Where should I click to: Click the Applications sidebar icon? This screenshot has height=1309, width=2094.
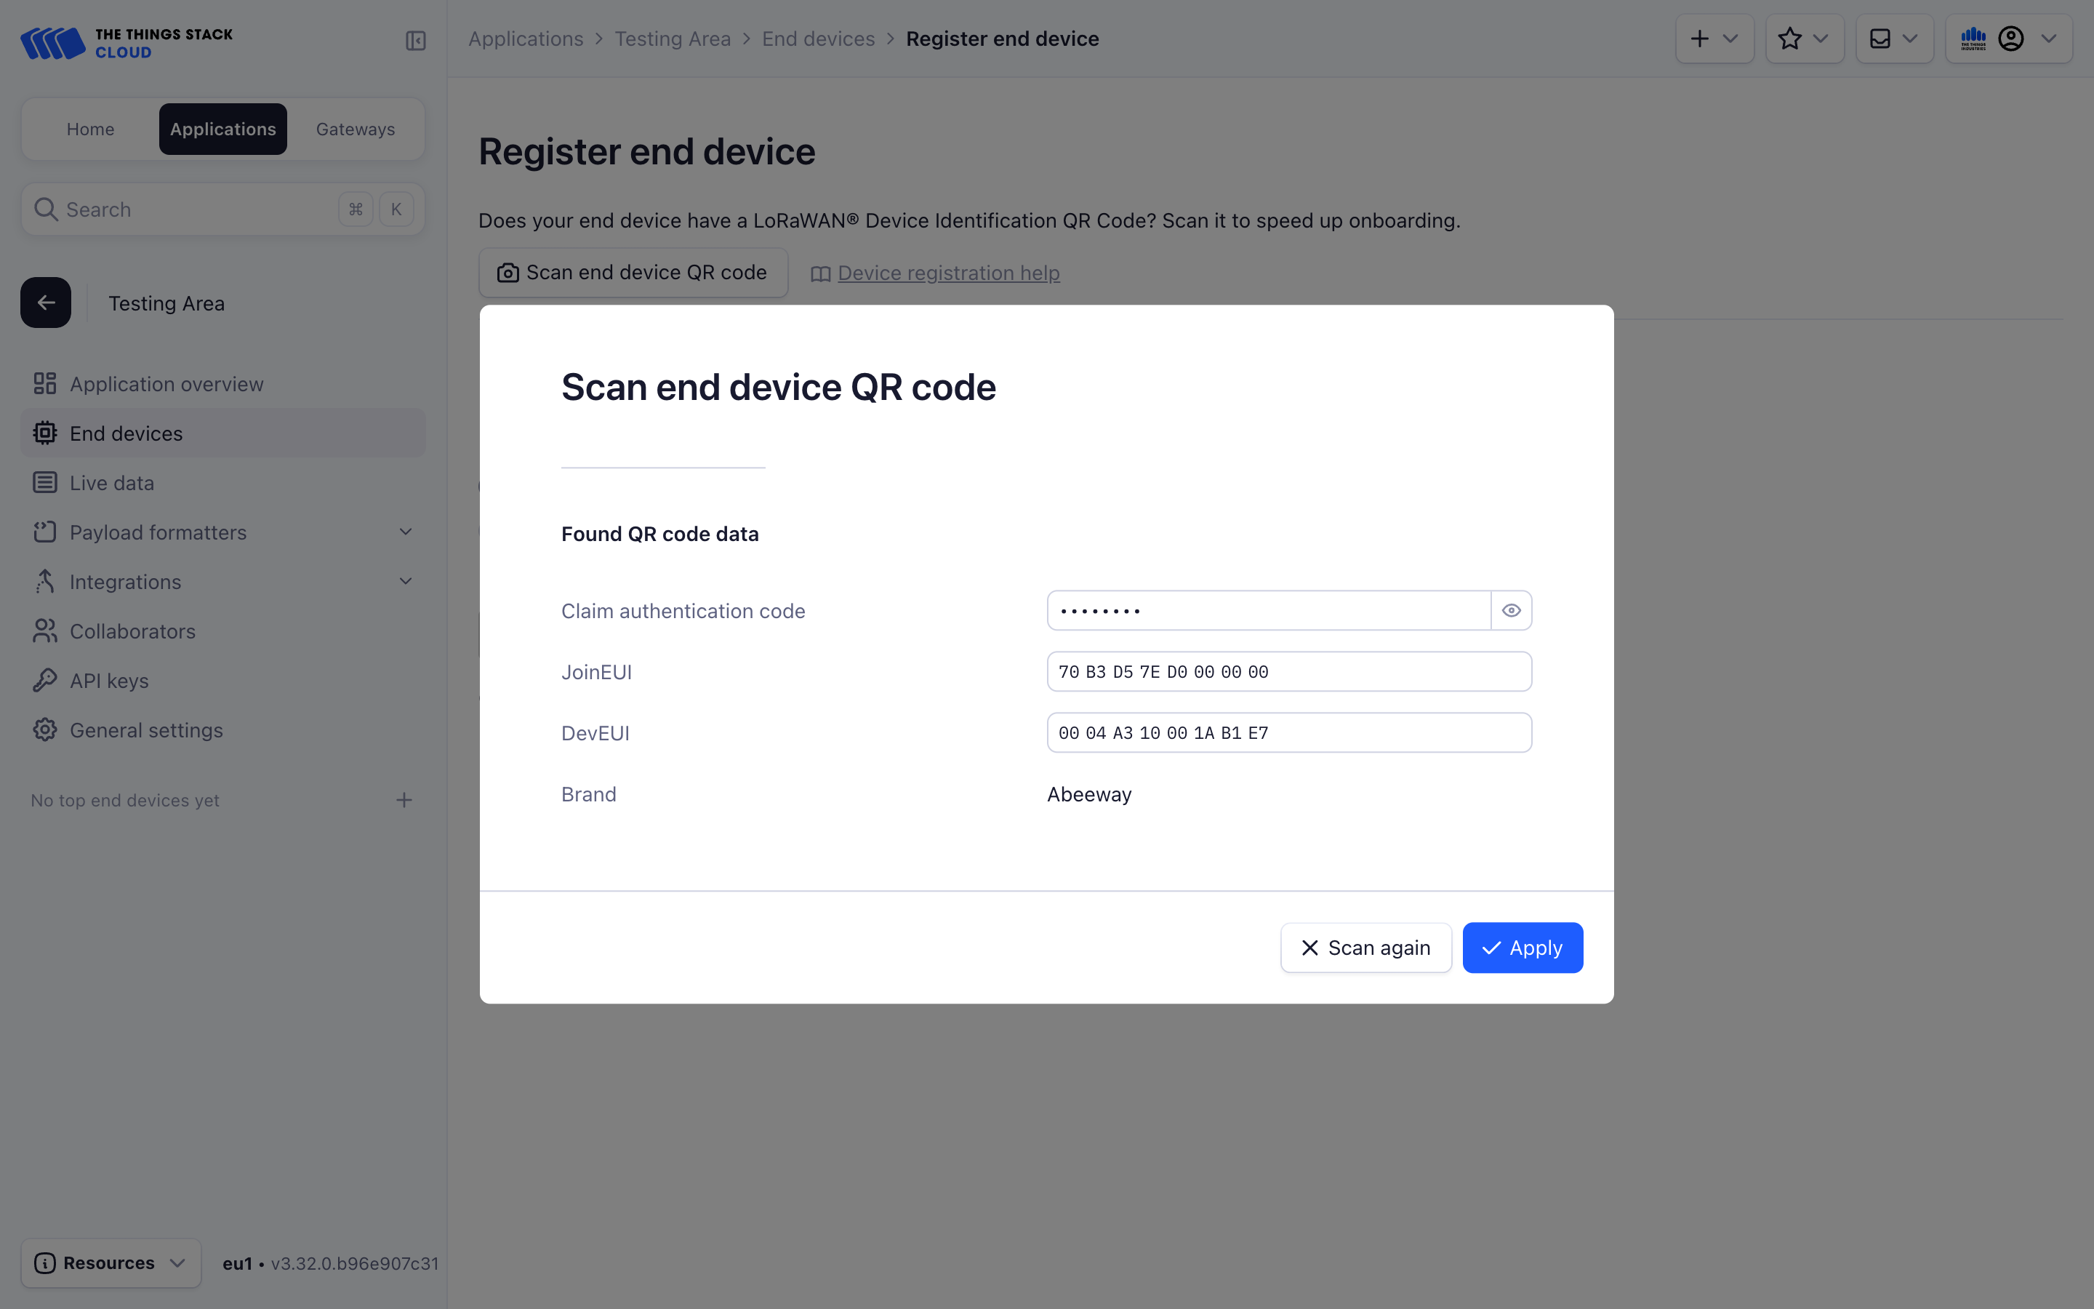(x=222, y=128)
